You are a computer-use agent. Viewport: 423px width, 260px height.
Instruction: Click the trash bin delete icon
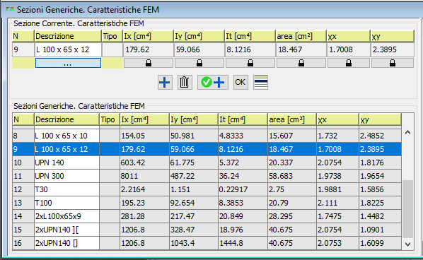185,82
